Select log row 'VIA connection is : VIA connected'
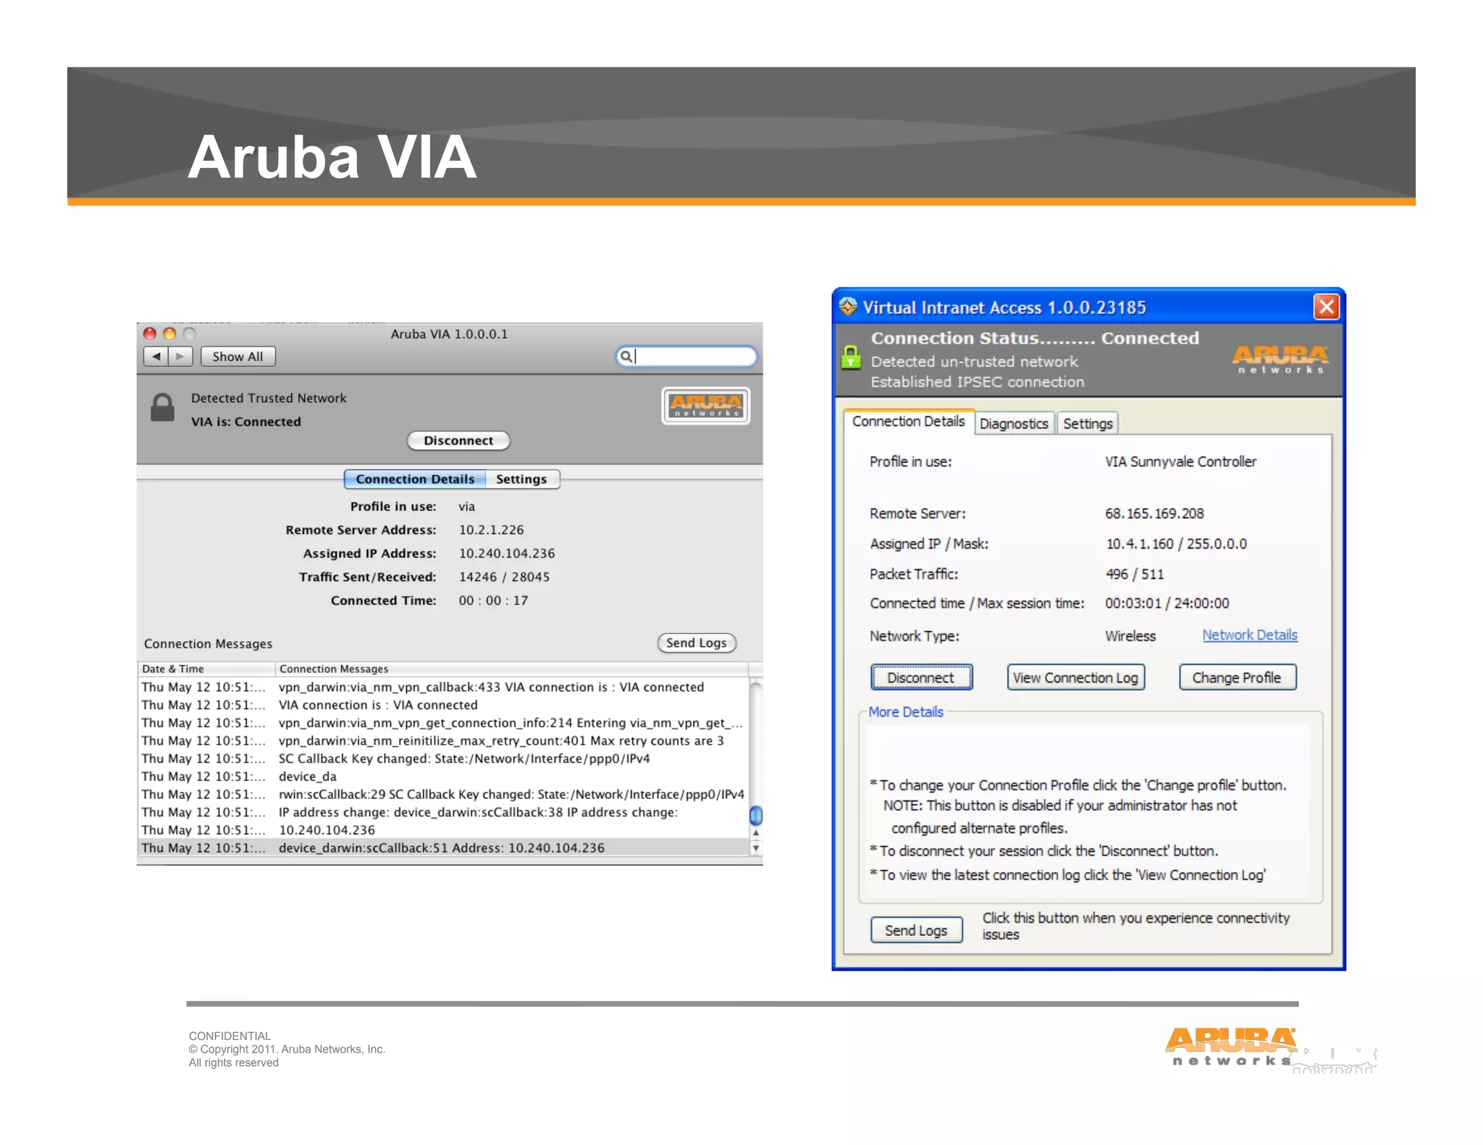Image resolution: width=1483 pixels, height=1145 pixels. tap(442, 705)
